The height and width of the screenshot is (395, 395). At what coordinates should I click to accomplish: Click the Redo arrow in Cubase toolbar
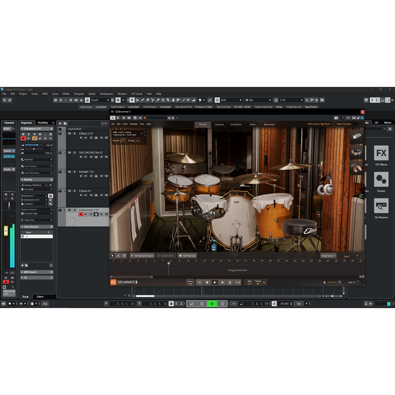coord(10,100)
